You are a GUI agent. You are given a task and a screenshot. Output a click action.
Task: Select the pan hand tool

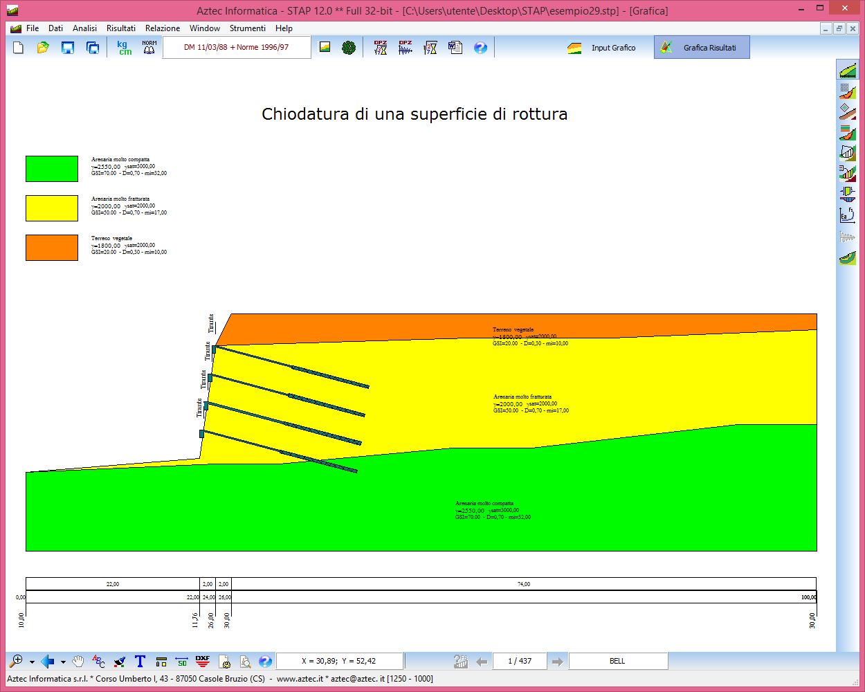tap(78, 662)
